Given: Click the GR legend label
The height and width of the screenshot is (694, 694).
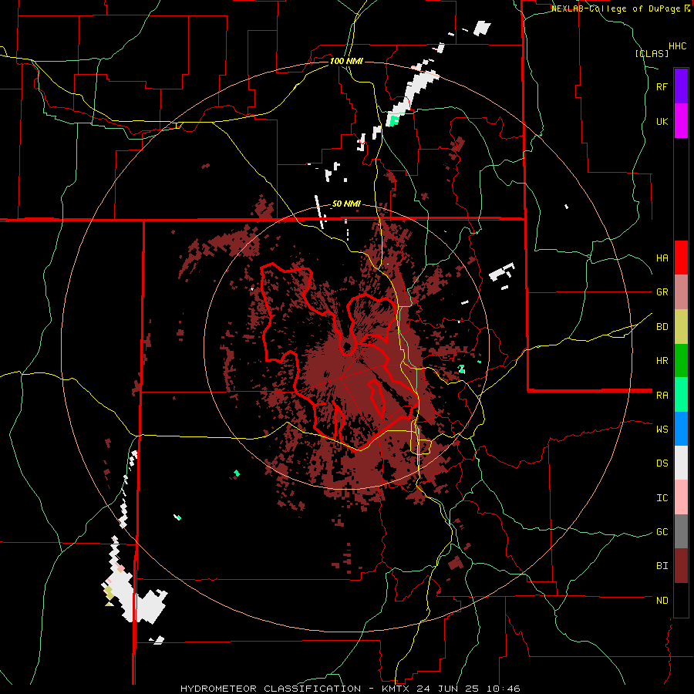Looking at the screenshot, I should pyautogui.click(x=662, y=292).
